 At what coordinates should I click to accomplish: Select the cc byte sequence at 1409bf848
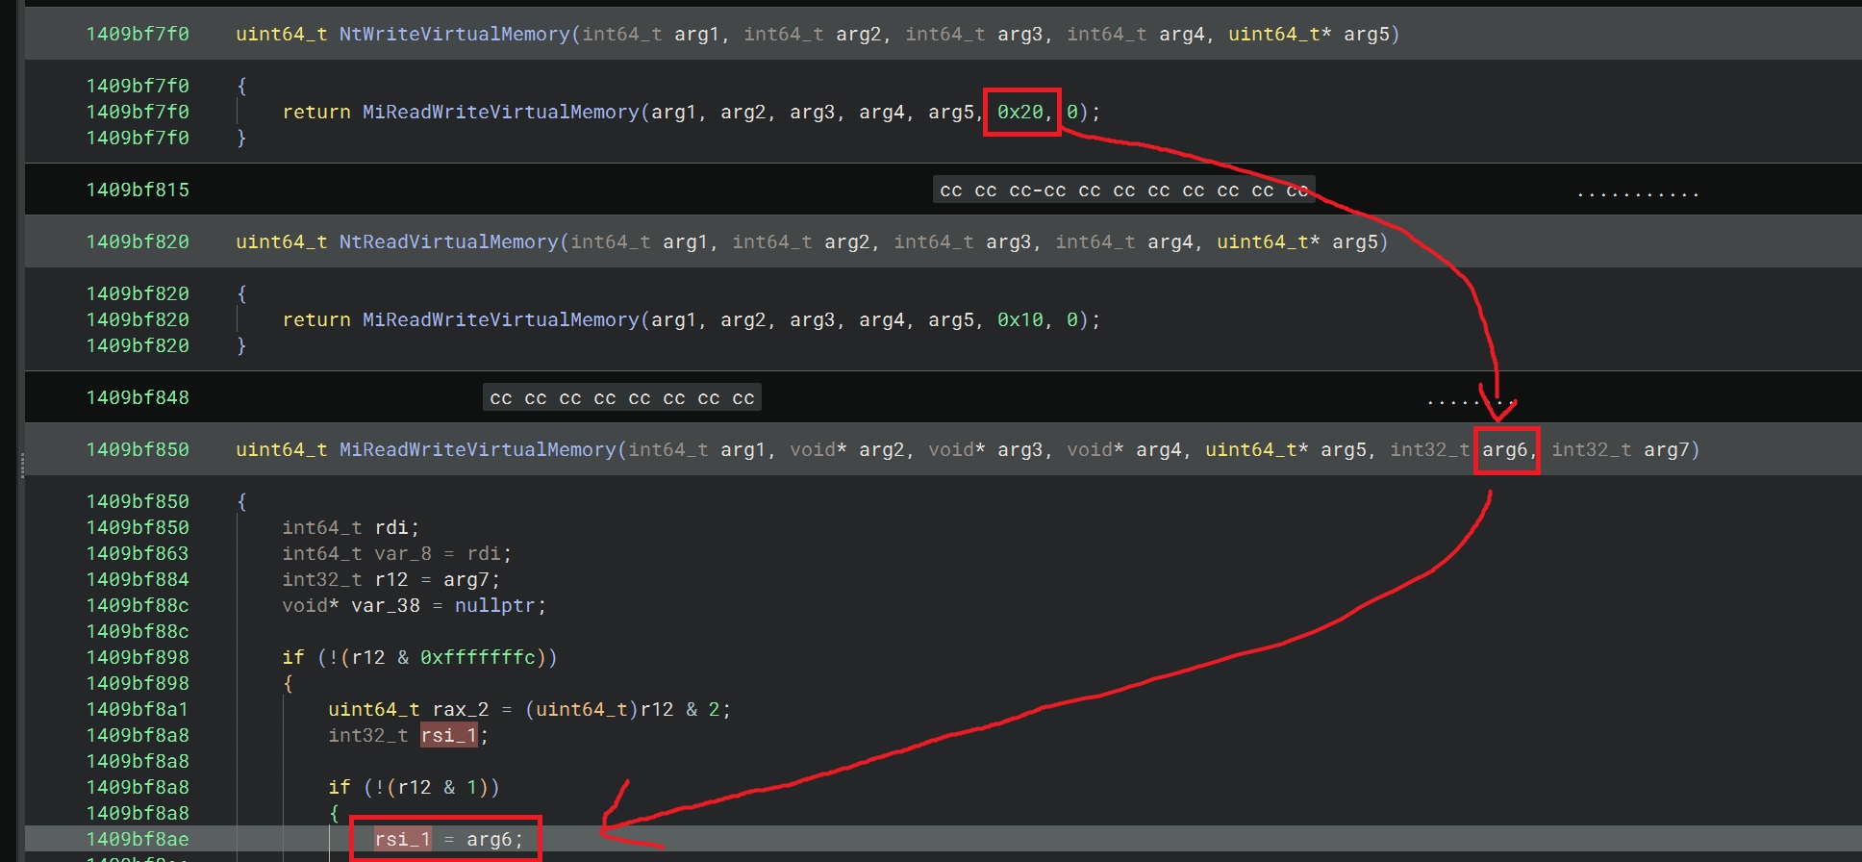(x=622, y=398)
